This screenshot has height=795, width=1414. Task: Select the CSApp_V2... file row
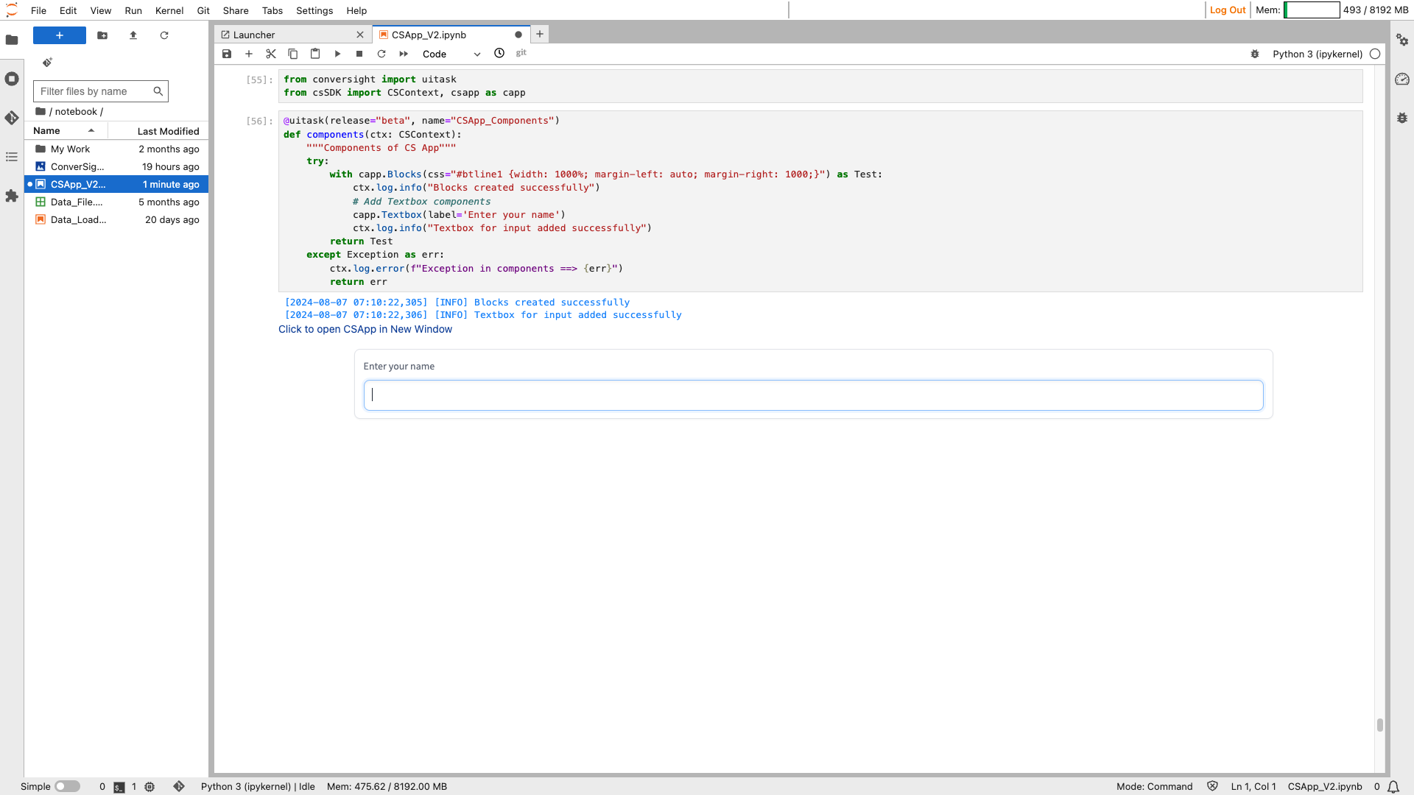coord(116,184)
